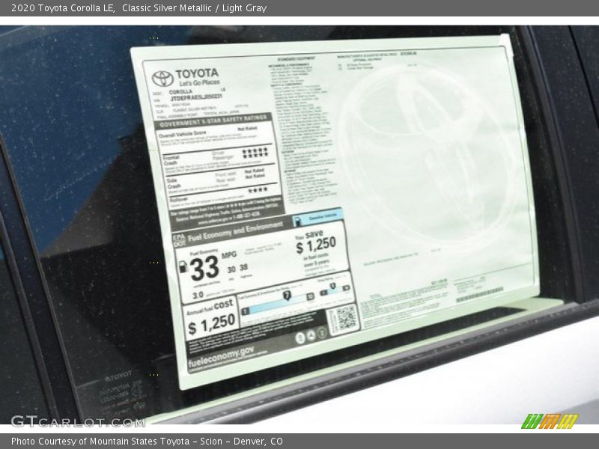The image size is (599, 449).
Task: Click the "Frontal Crash" label
Action: [x=171, y=160]
